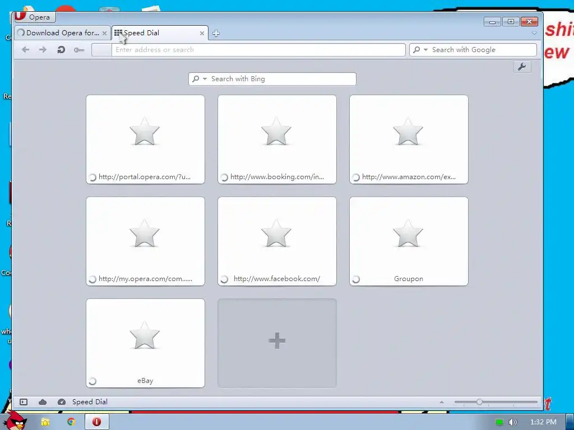The width and height of the screenshot is (574, 430).
Task: Click the page badge left of the address field
Action: click(101, 50)
